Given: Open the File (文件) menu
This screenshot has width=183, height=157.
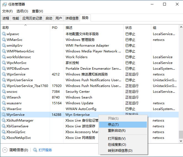Looking at the screenshot, I should point(7,11).
